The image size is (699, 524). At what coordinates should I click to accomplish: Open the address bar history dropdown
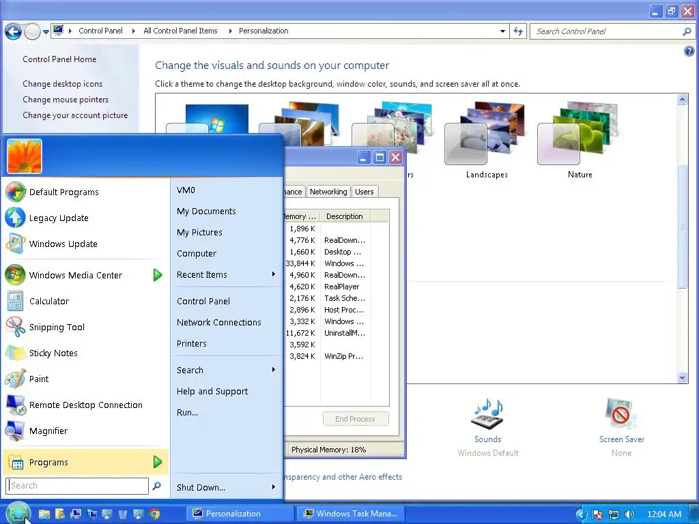(502, 31)
